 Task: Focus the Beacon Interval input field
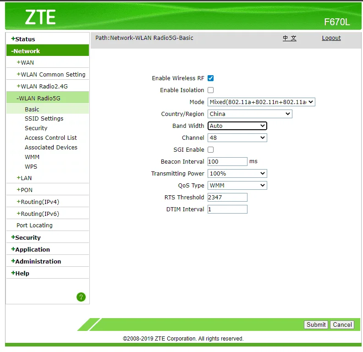pos(227,162)
